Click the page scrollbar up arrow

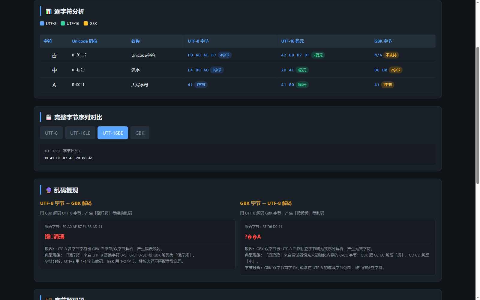click(478, 2)
